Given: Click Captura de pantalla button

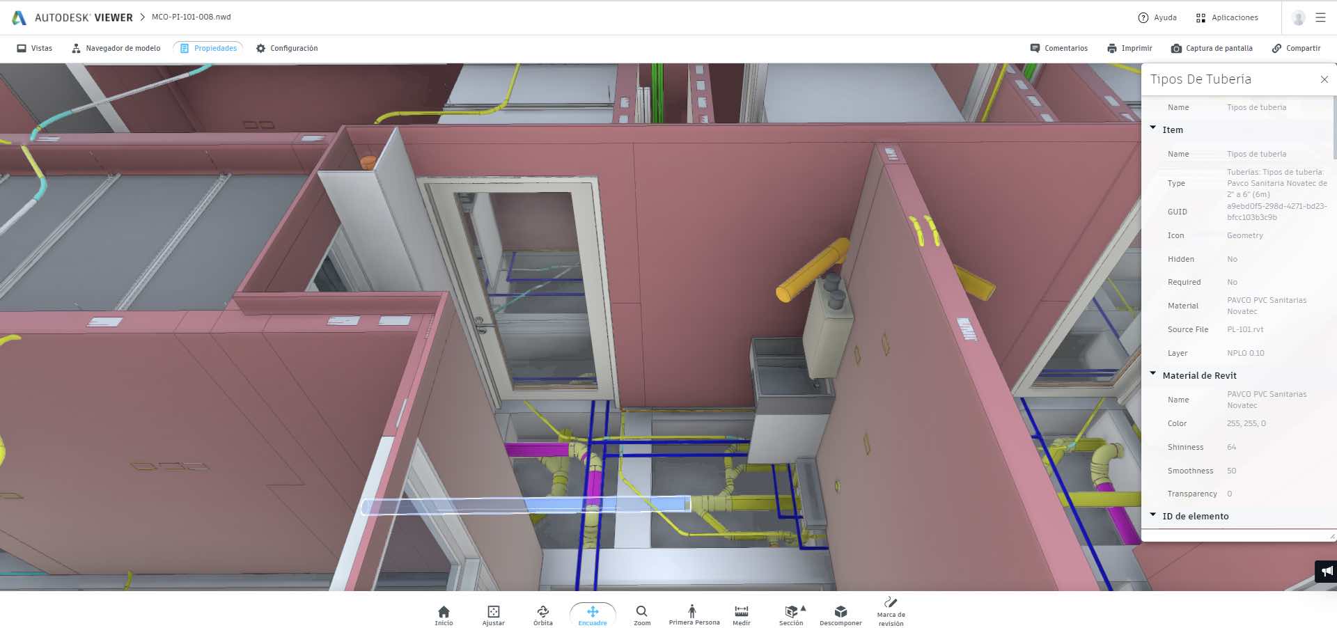Looking at the screenshot, I should (1212, 48).
